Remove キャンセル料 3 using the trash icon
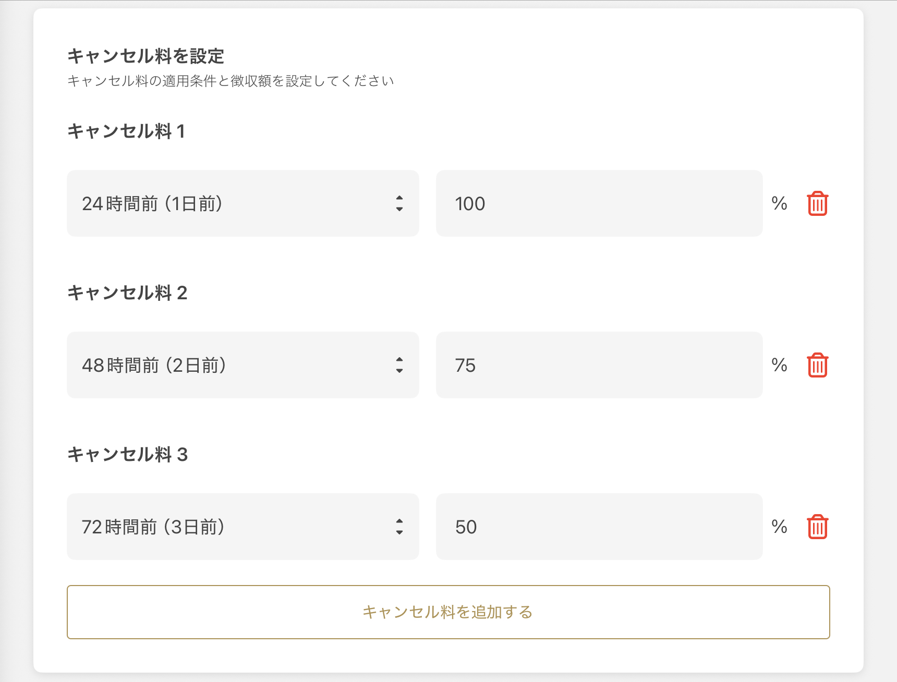Viewport: 897px width, 682px height. (817, 527)
